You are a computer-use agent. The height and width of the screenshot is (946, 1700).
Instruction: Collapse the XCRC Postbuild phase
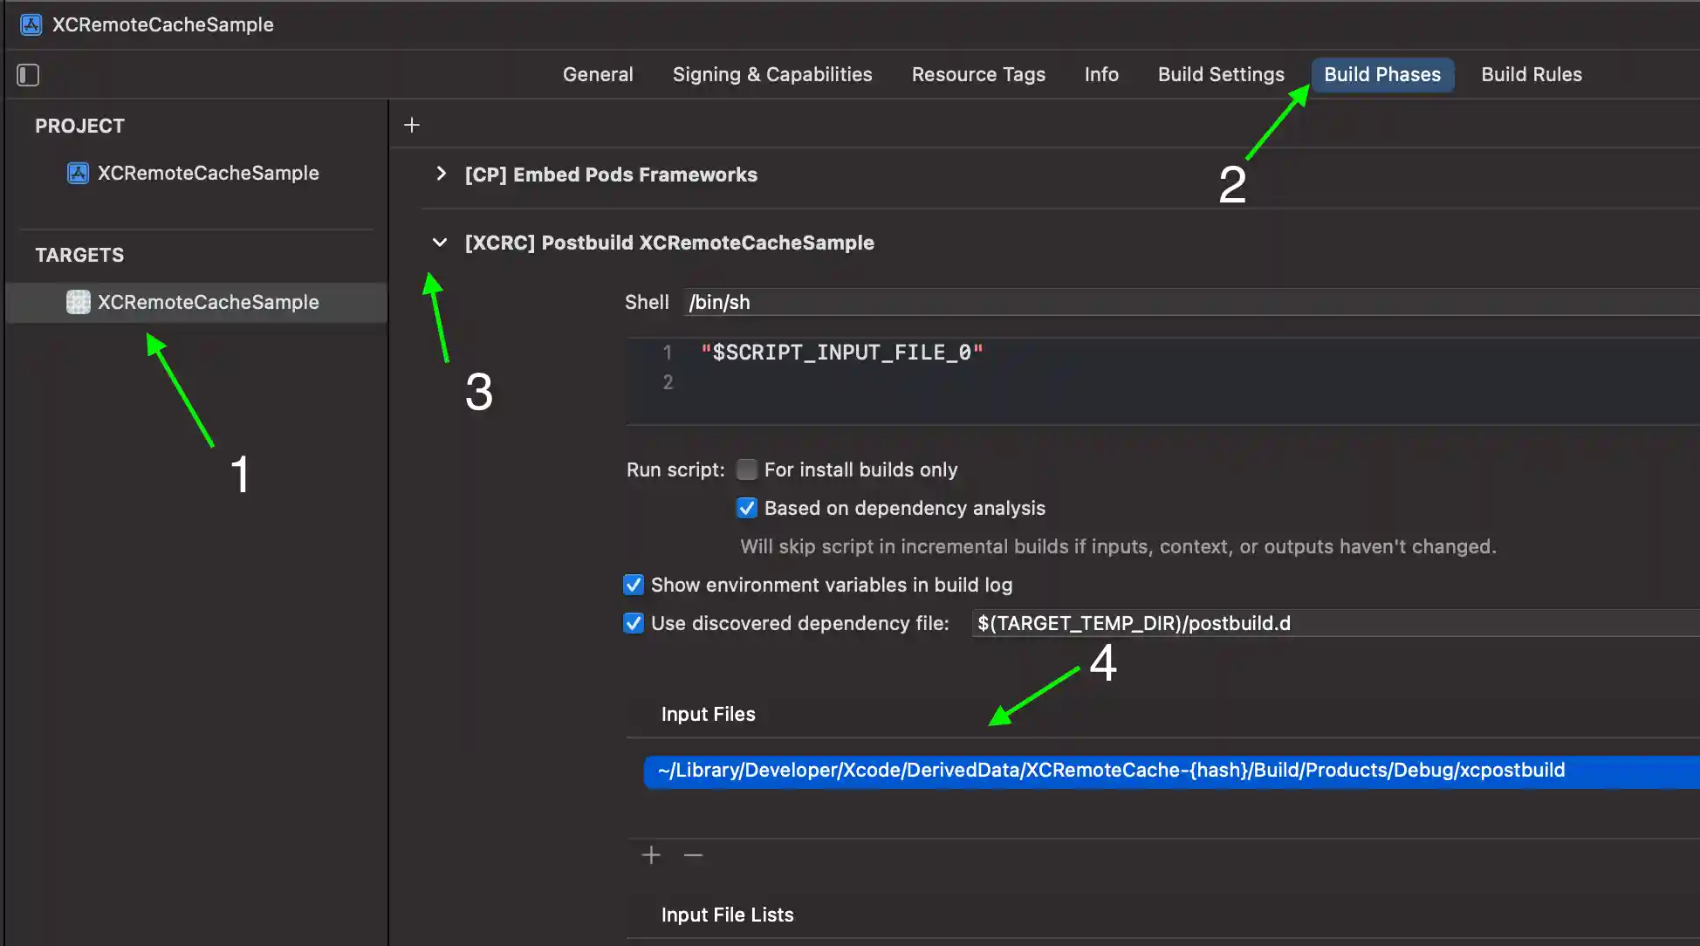click(x=440, y=243)
